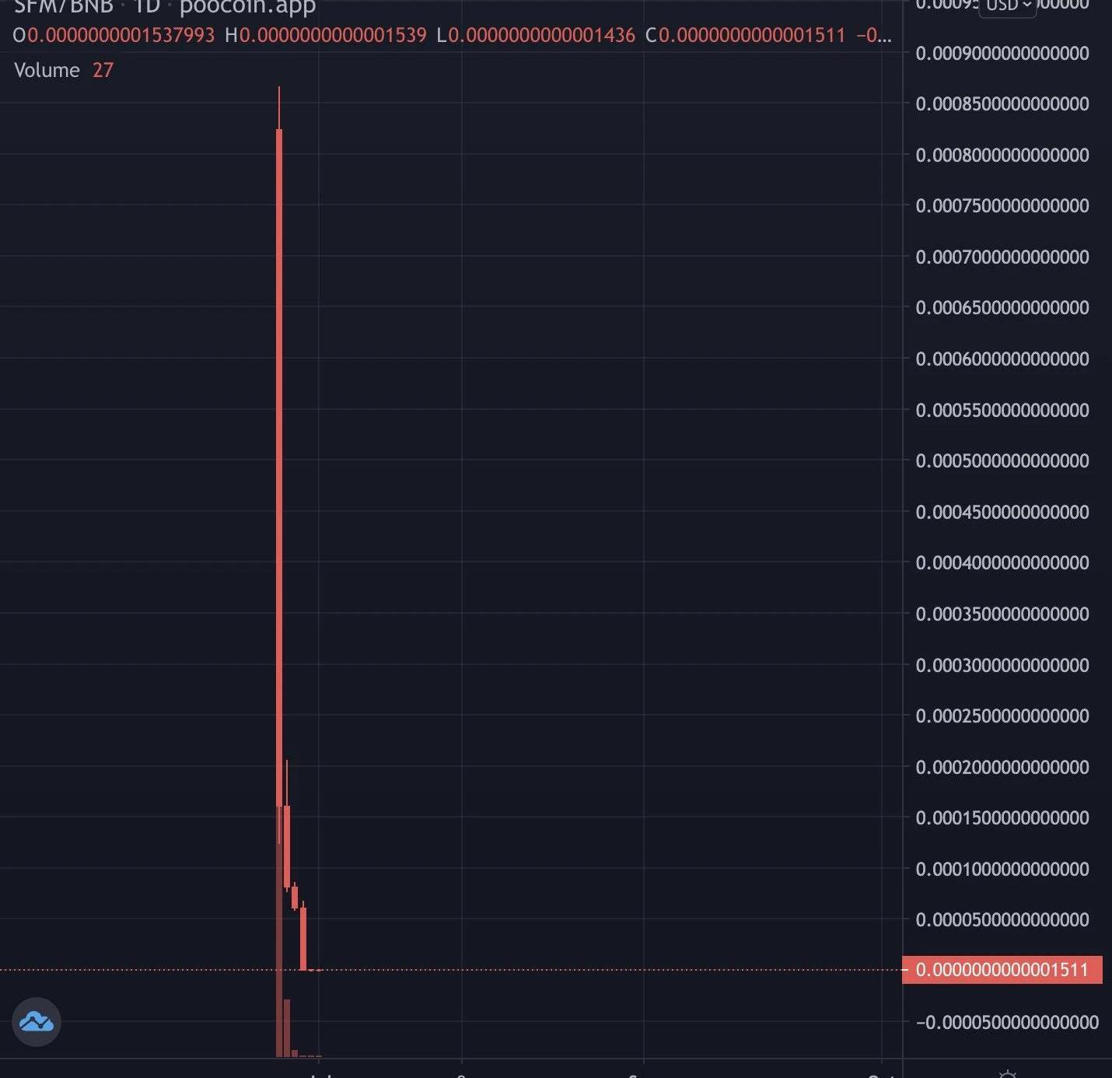The height and width of the screenshot is (1078, 1112).
Task: Click the SFM/BNB symbol title
Action: pos(64,7)
